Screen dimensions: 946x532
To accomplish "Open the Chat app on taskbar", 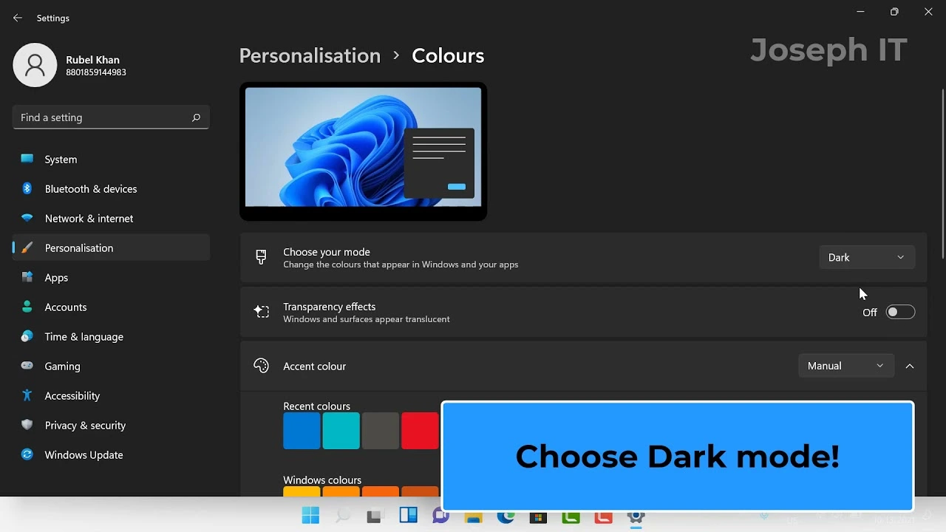I will click(x=440, y=516).
